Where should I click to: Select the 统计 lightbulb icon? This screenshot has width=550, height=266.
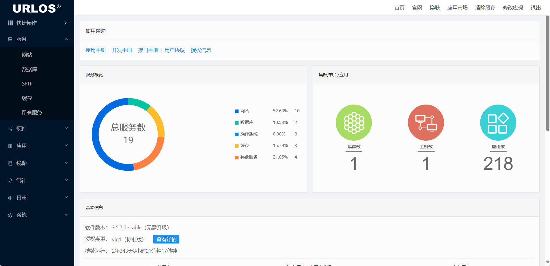coord(10,180)
